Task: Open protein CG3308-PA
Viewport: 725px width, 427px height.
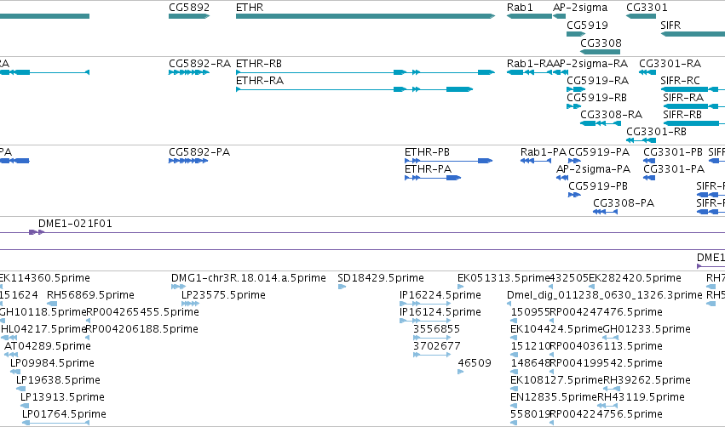Action: click(624, 203)
